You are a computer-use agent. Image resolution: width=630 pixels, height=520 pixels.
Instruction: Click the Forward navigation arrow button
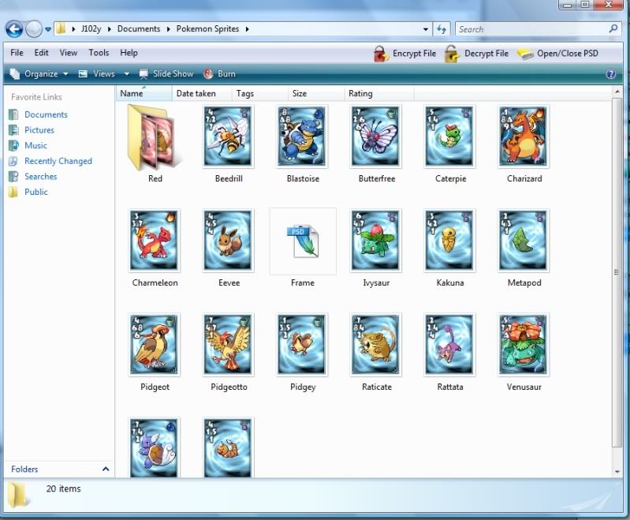pos(34,29)
